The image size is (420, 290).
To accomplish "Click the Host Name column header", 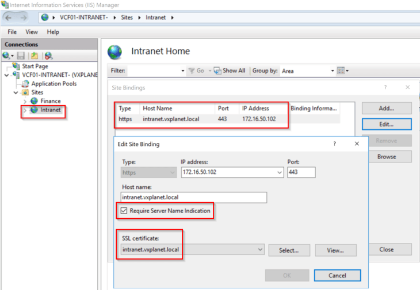I will (178, 109).
